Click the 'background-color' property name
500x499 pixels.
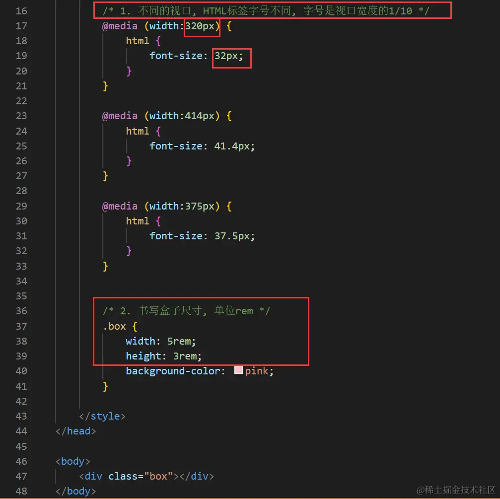coord(173,371)
